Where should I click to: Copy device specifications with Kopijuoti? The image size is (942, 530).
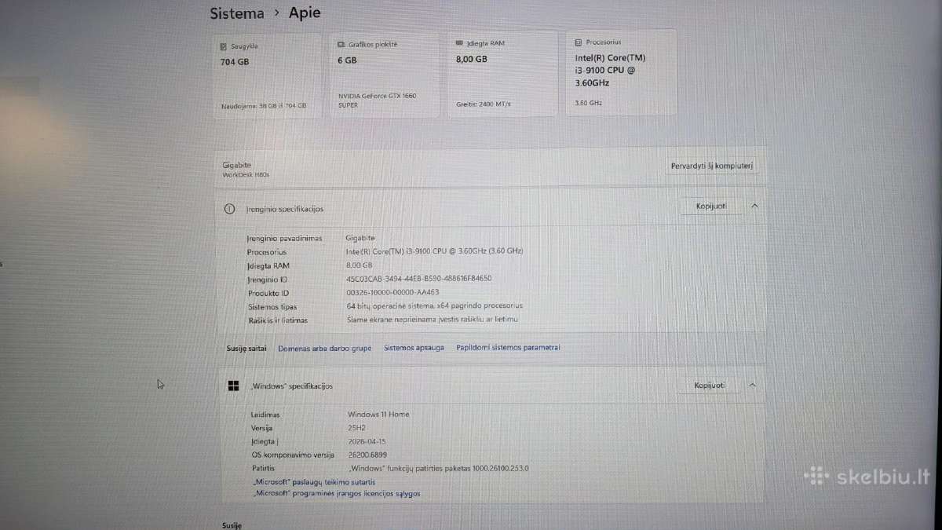pos(711,206)
